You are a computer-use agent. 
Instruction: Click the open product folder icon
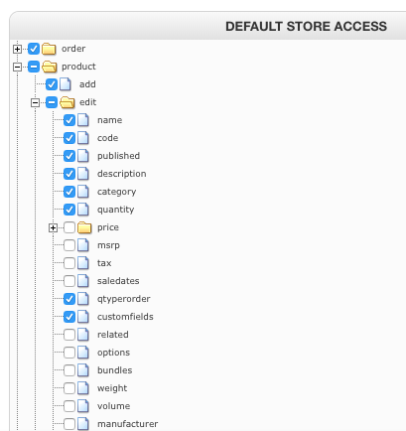(x=50, y=67)
